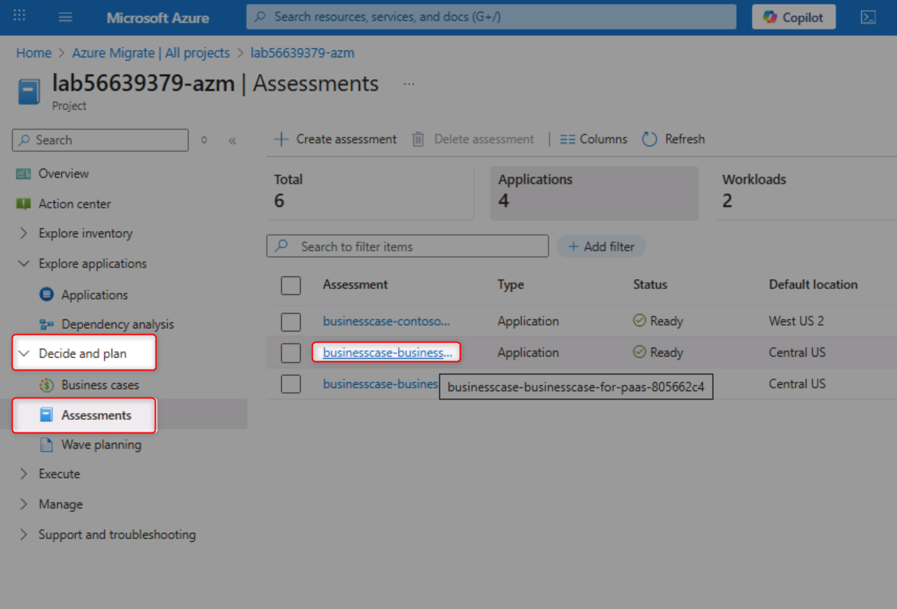
Task: Click the project book icon beside lab56639379-azm
Action: (29, 92)
